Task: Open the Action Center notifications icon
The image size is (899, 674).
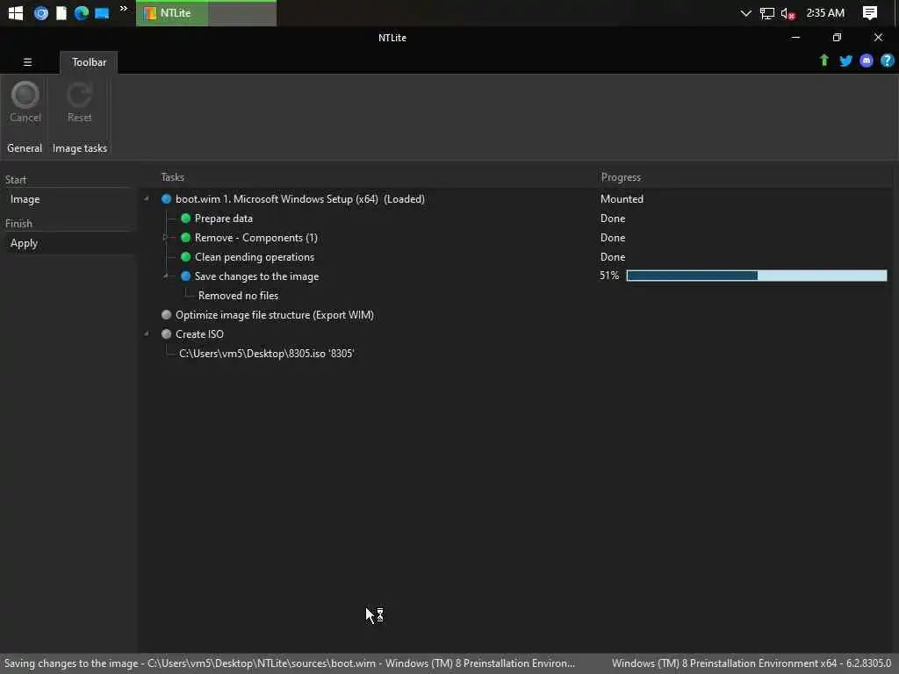Action: (870, 12)
